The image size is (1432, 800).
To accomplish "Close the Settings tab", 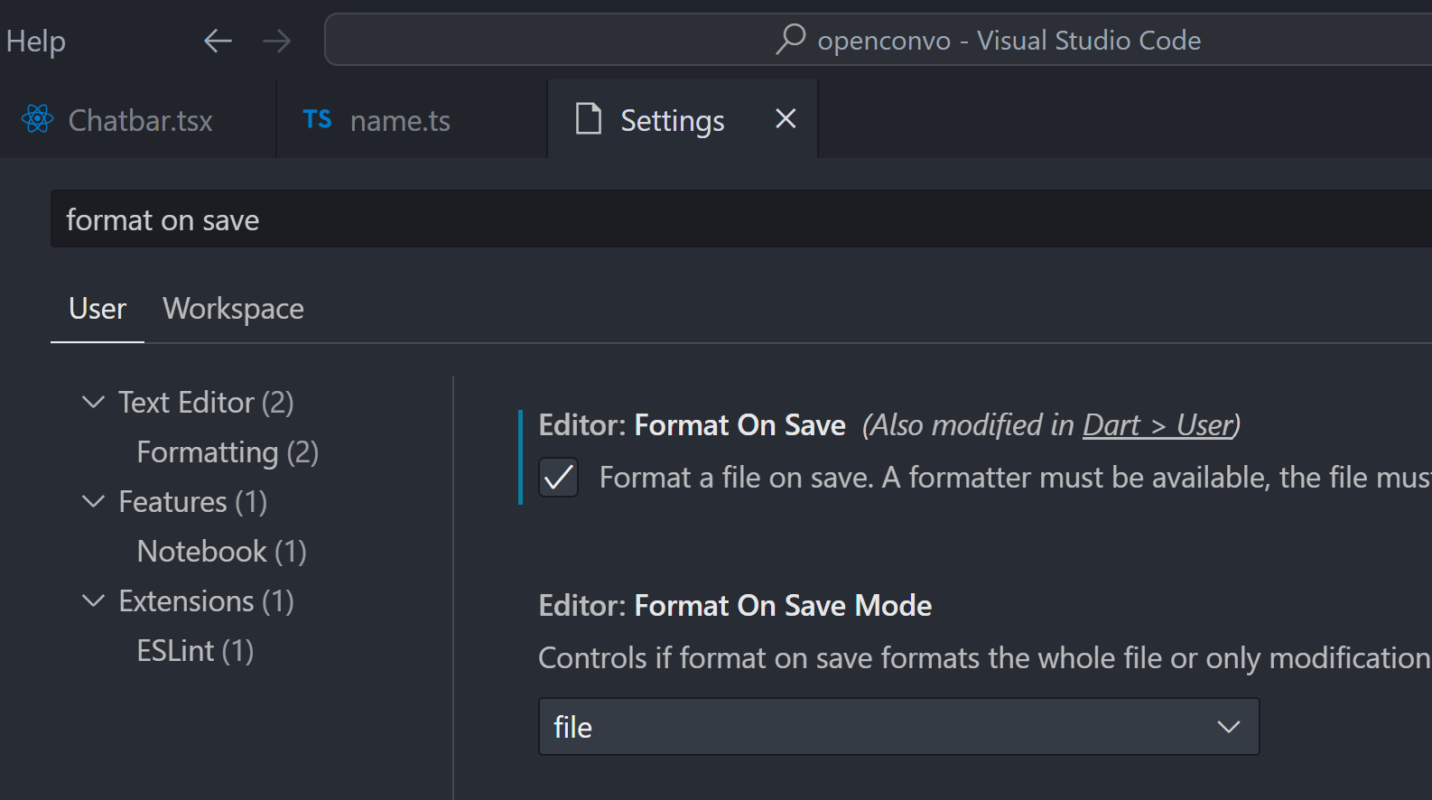I will [x=786, y=118].
